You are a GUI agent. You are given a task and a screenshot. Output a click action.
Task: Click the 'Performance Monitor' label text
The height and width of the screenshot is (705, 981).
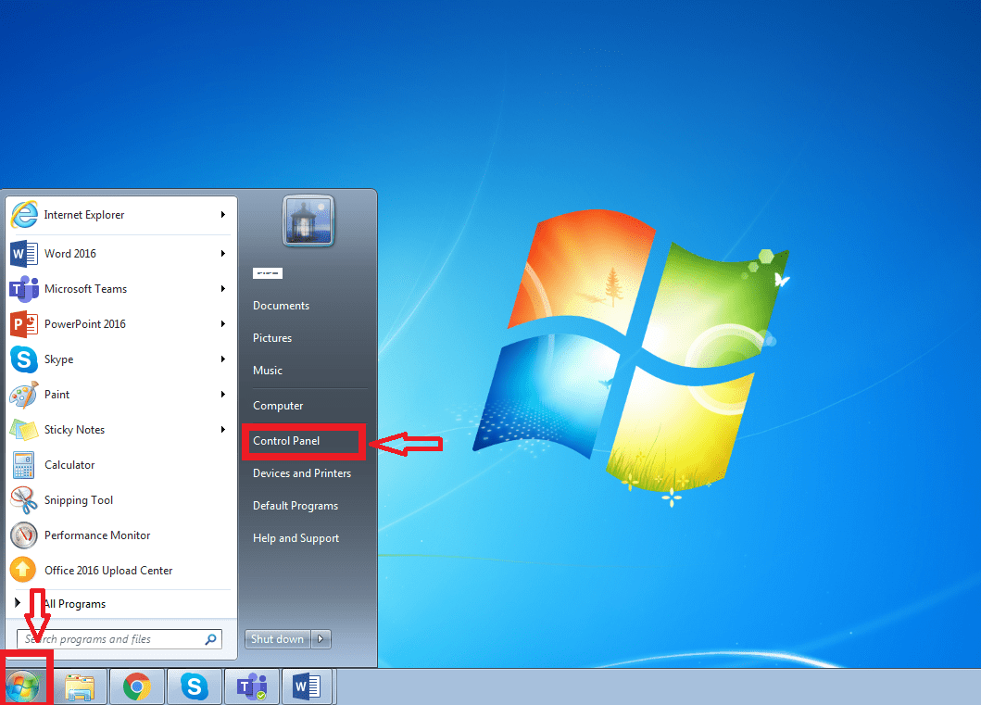tap(97, 535)
